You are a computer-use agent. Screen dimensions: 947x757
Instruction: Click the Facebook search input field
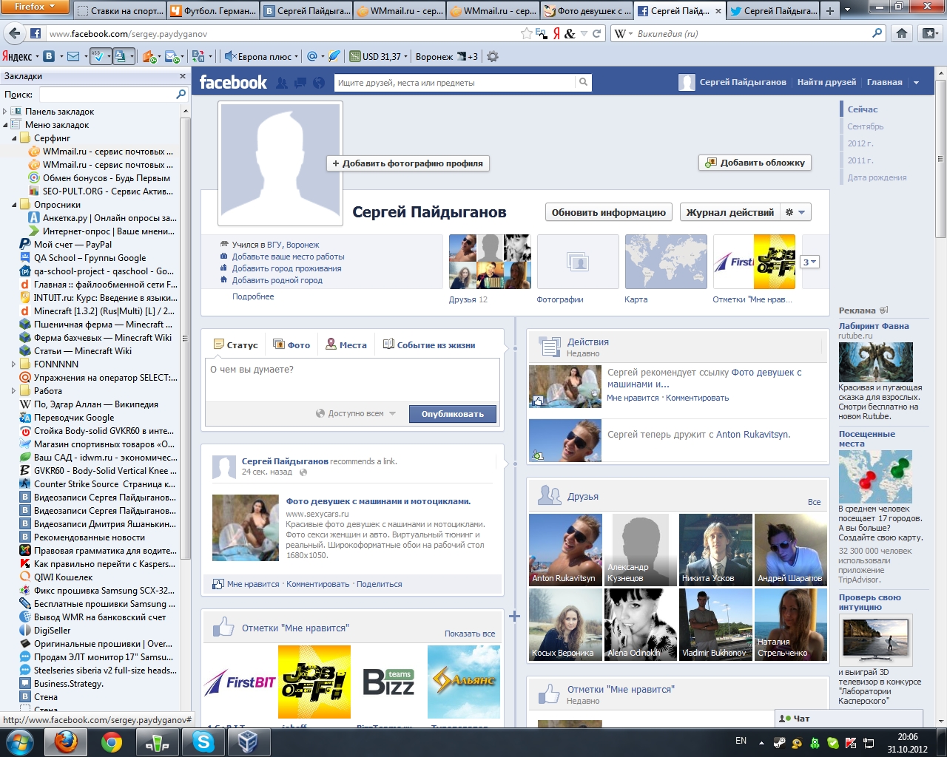pos(455,82)
